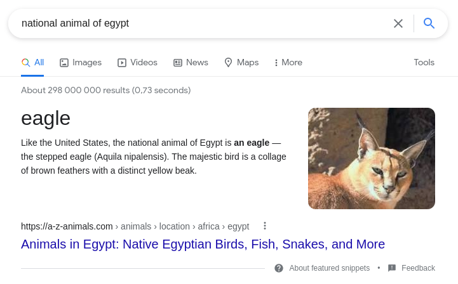458x284 pixels.
Task: Open three-dot menu beside a-z-animals URL
Action: click(265, 226)
